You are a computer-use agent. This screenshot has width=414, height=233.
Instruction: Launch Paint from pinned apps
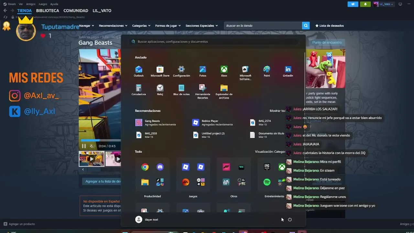pos(267,72)
